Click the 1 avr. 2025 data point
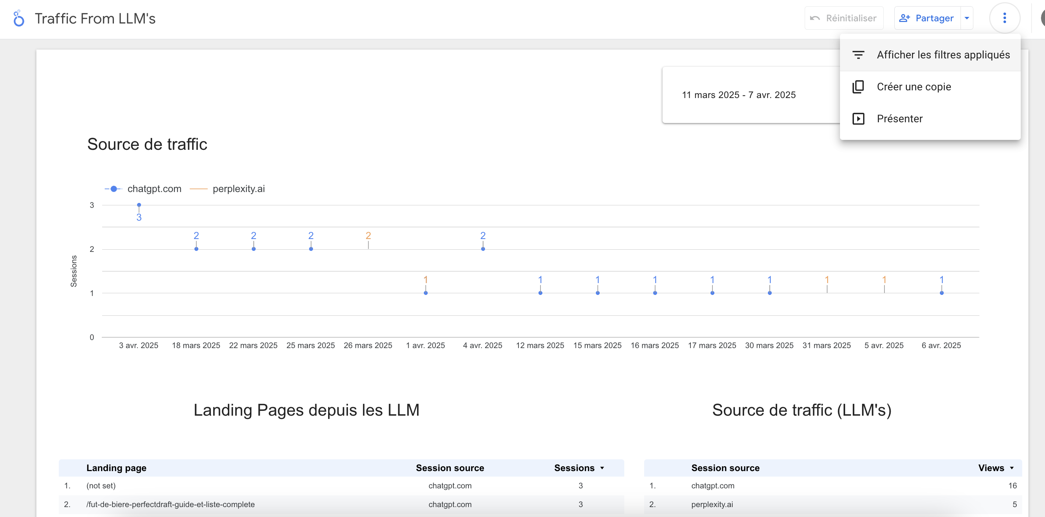 [425, 293]
